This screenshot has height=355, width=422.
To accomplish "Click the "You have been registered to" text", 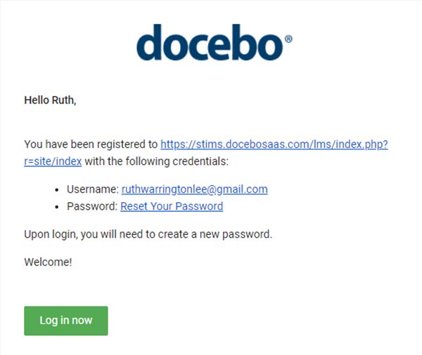I will 91,145.
